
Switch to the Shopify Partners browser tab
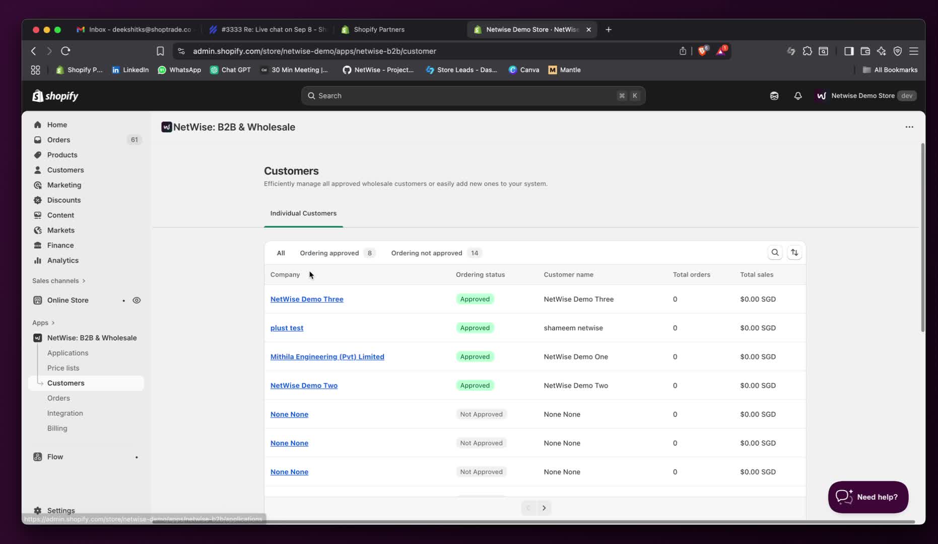pos(379,29)
